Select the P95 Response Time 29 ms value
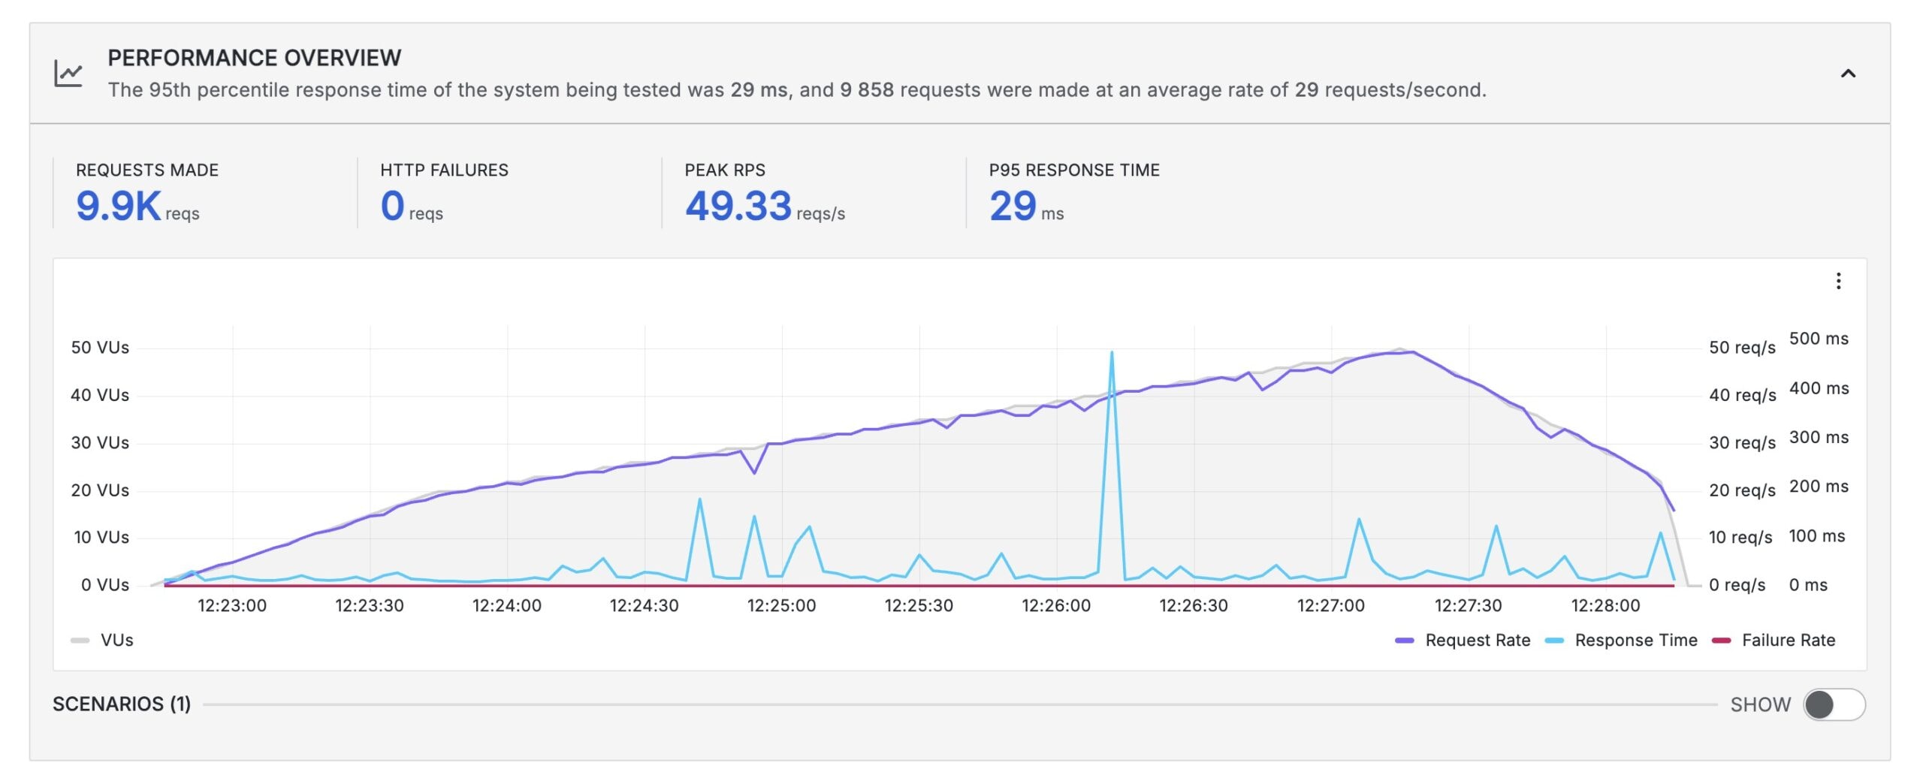The image size is (1923, 784). point(1013,206)
